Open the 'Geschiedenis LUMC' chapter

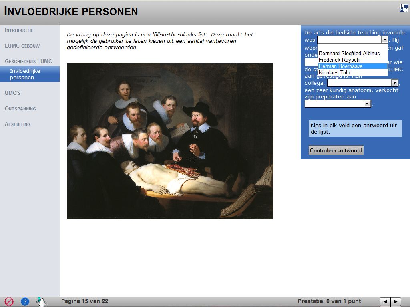[x=28, y=61]
